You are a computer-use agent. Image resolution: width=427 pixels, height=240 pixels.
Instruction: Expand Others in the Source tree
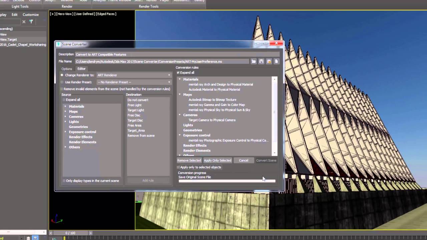point(65,147)
